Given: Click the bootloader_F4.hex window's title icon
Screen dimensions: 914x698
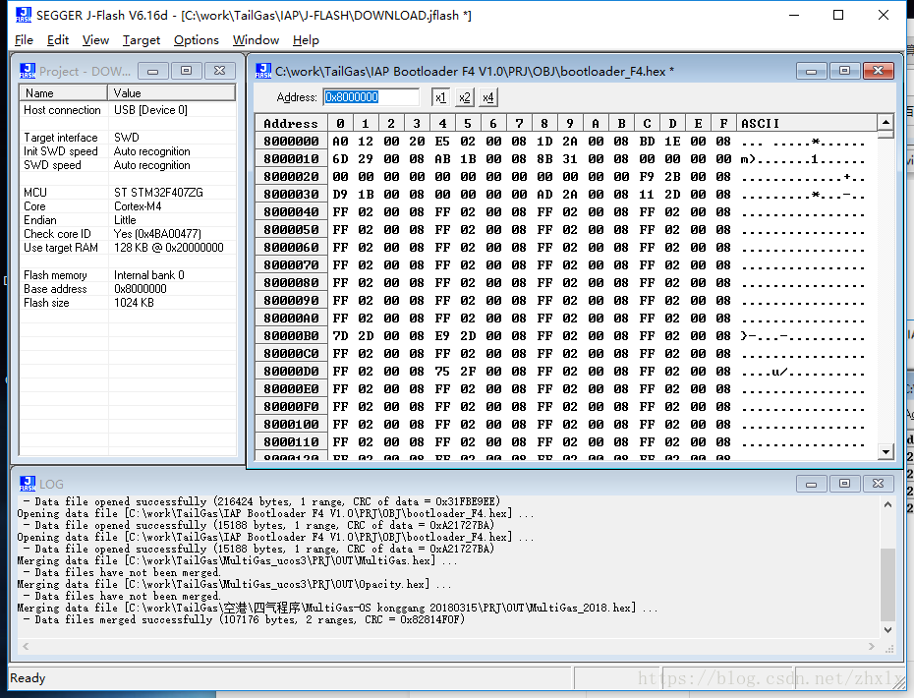Looking at the screenshot, I should click(x=263, y=71).
